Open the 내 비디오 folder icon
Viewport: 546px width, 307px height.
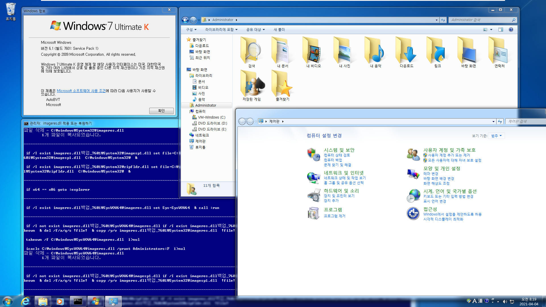(x=313, y=52)
